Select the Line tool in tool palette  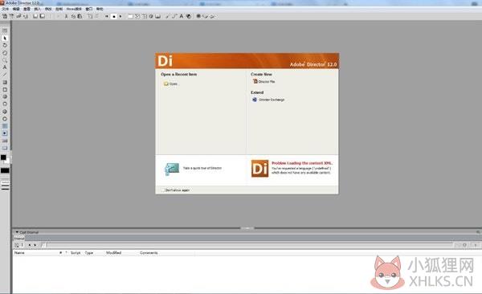(x=5, y=75)
